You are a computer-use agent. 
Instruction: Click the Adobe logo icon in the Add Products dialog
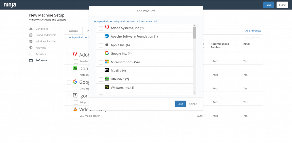coord(107,28)
